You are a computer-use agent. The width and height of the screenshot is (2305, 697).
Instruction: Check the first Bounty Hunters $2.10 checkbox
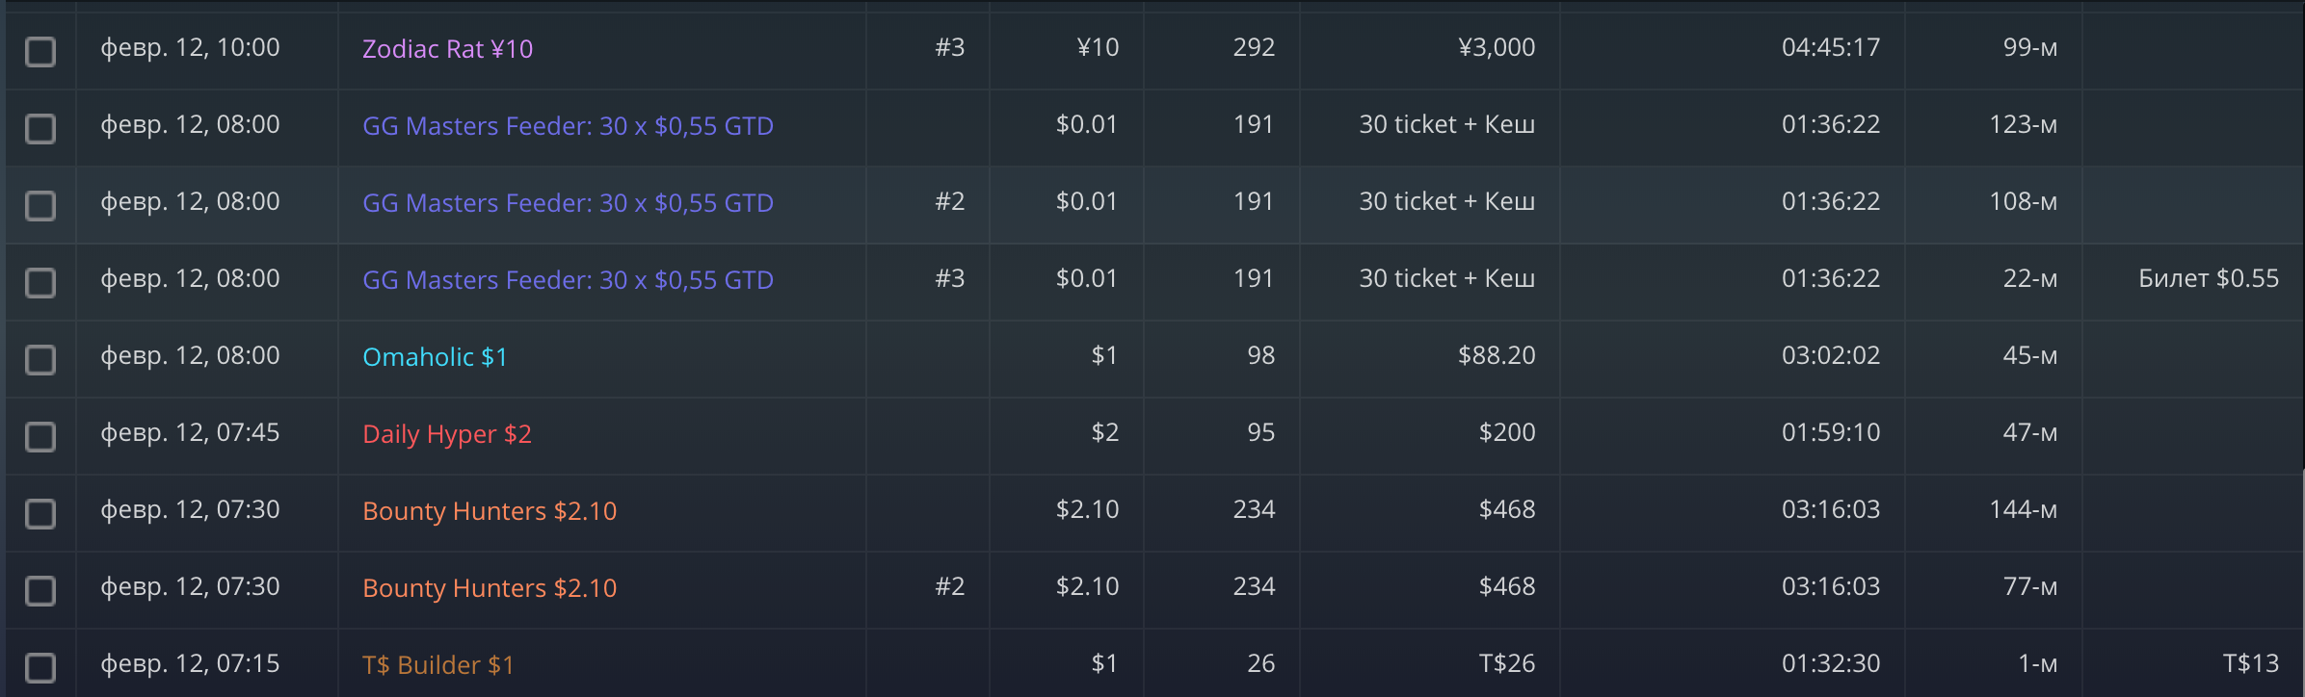(40, 513)
